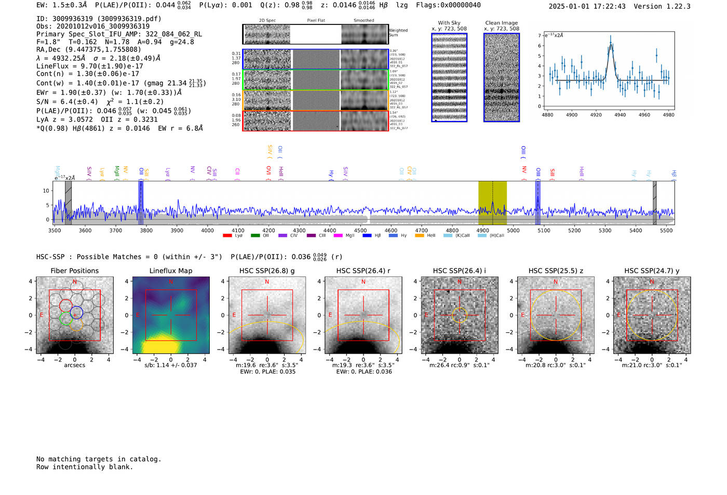Click the No matching targets in catalog text
The height and width of the screenshot is (495, 727).
pos(99,459)
